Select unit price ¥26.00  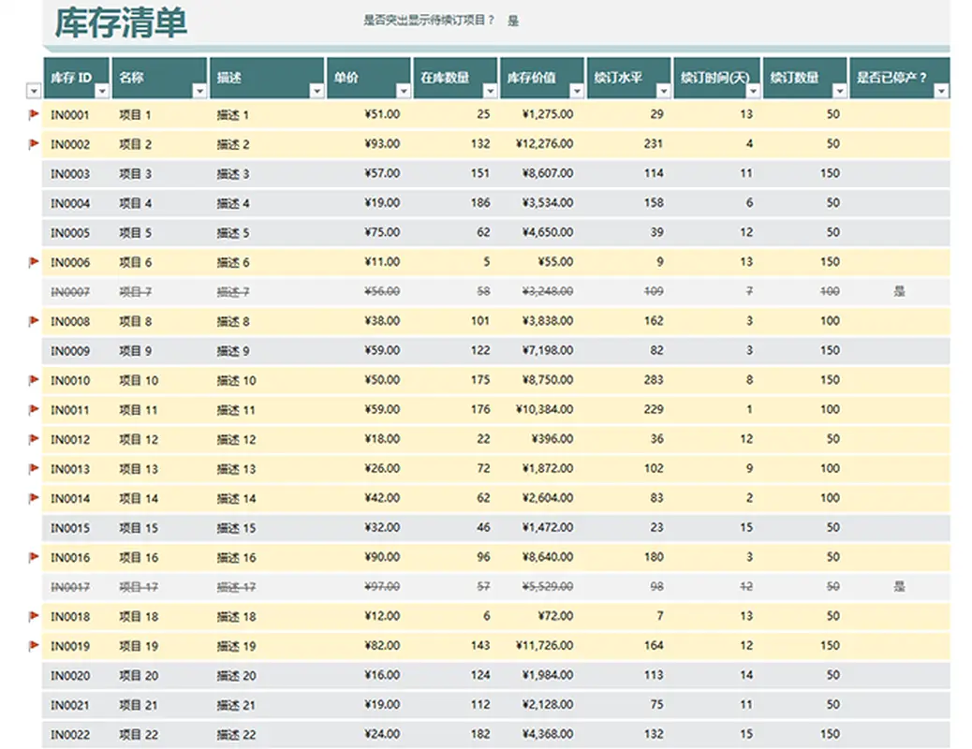click(x=382, y=468)
